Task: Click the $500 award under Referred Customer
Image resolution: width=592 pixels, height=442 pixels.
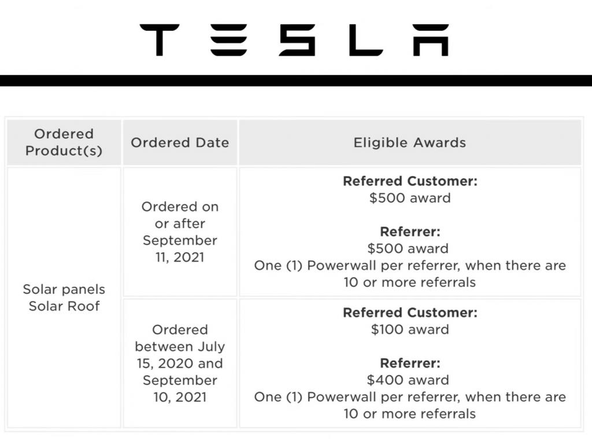Action: tap(410, 198)
